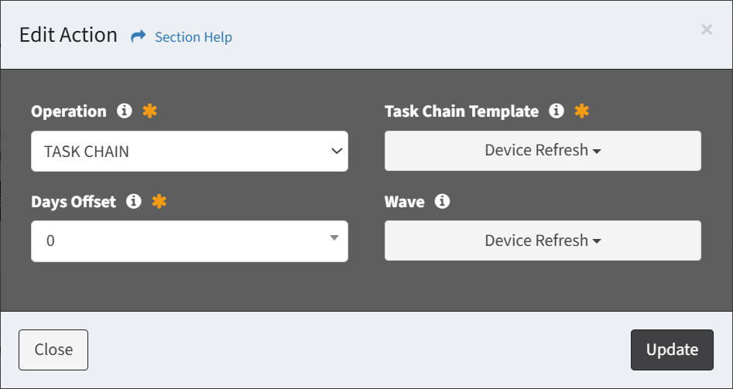The height and width of the screenshot is (389, 733).
Task: Click the Days Offset info icon
Action: (134, 201)
